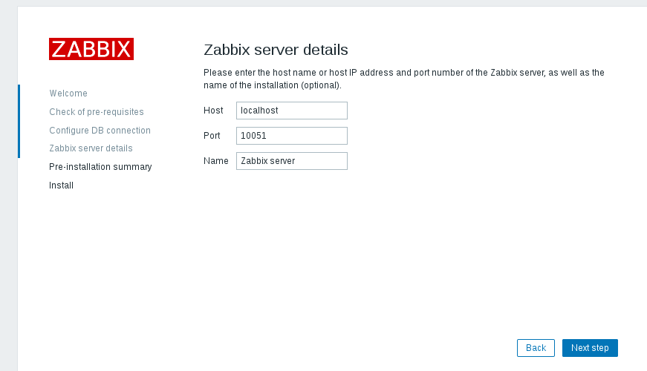Click the Host label
647x371 pixels.
click(x=213, y=111)
